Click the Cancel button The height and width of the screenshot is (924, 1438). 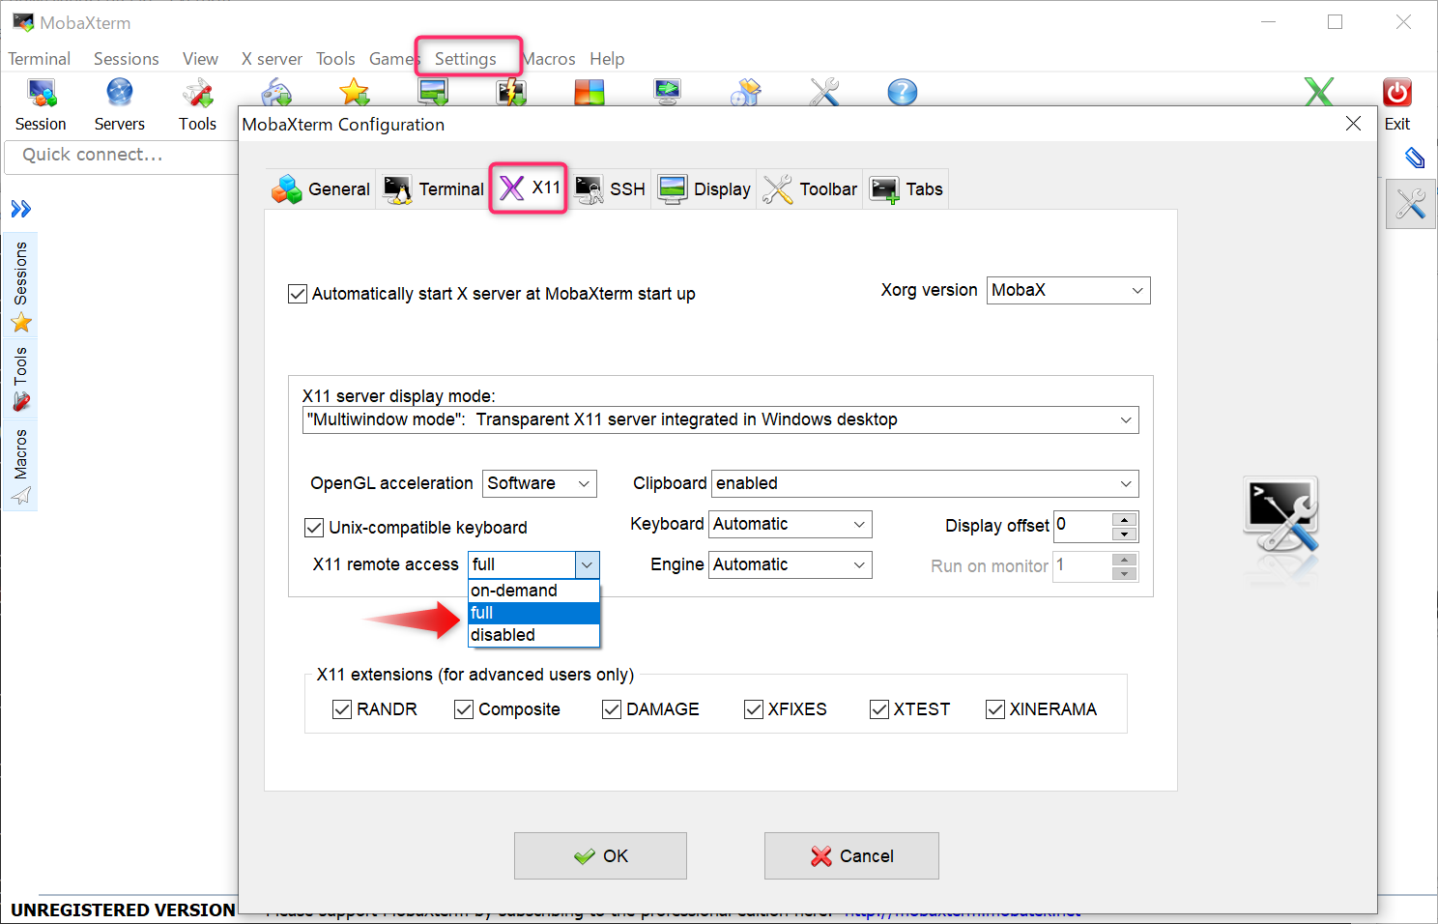(851, 855)
